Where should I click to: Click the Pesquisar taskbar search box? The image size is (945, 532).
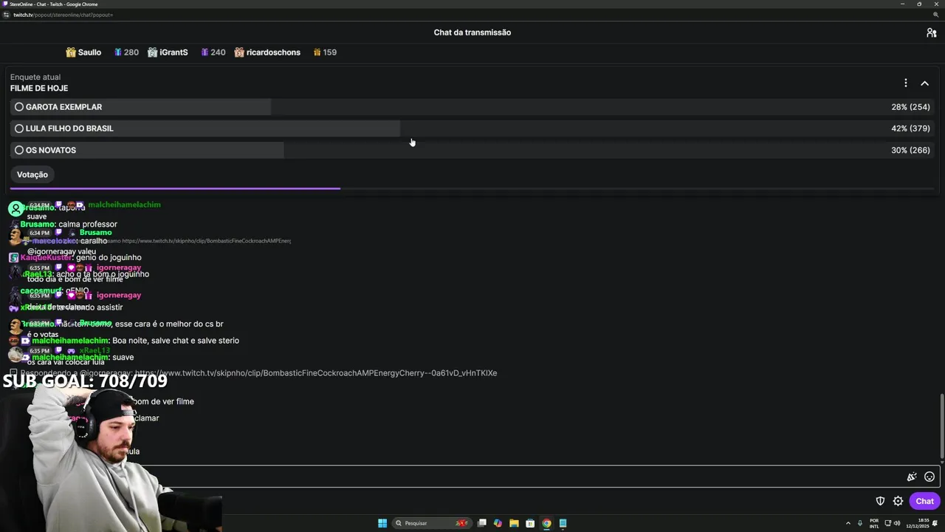[433, 523]
